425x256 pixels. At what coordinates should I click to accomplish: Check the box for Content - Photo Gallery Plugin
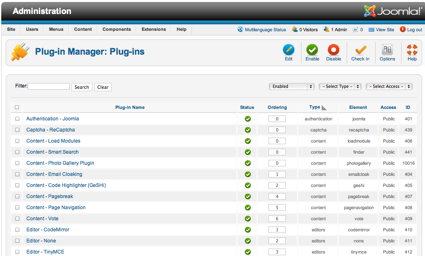coord(17,163)
